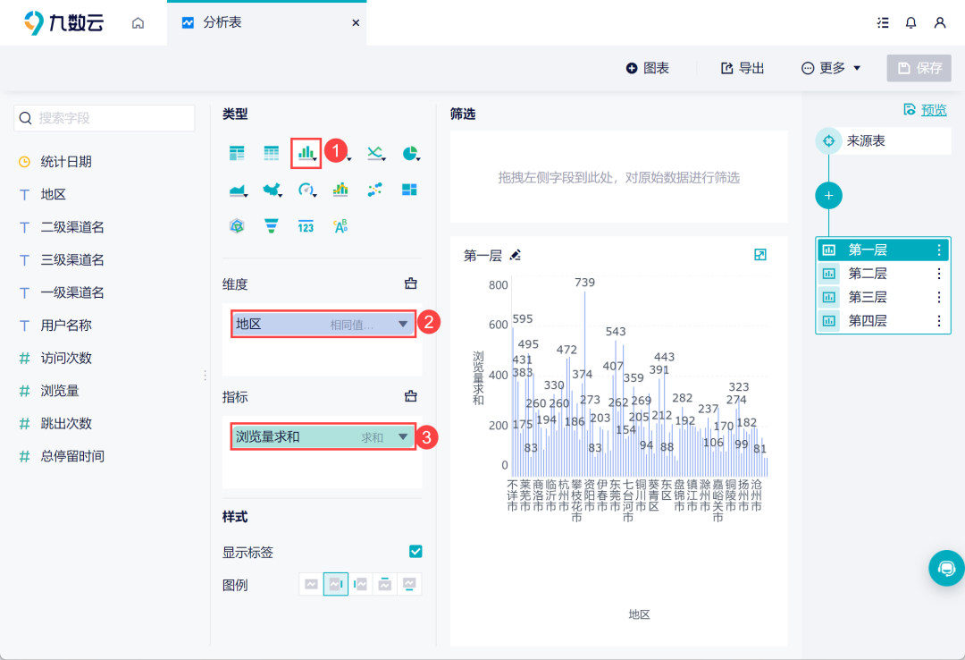Select the pie chart type icon
The image size is (965, 660).
coord(410,152)
